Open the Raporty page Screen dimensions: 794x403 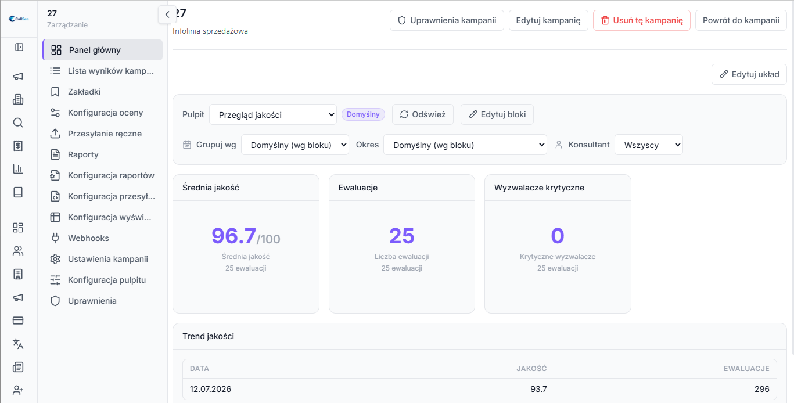pos(103,154)
